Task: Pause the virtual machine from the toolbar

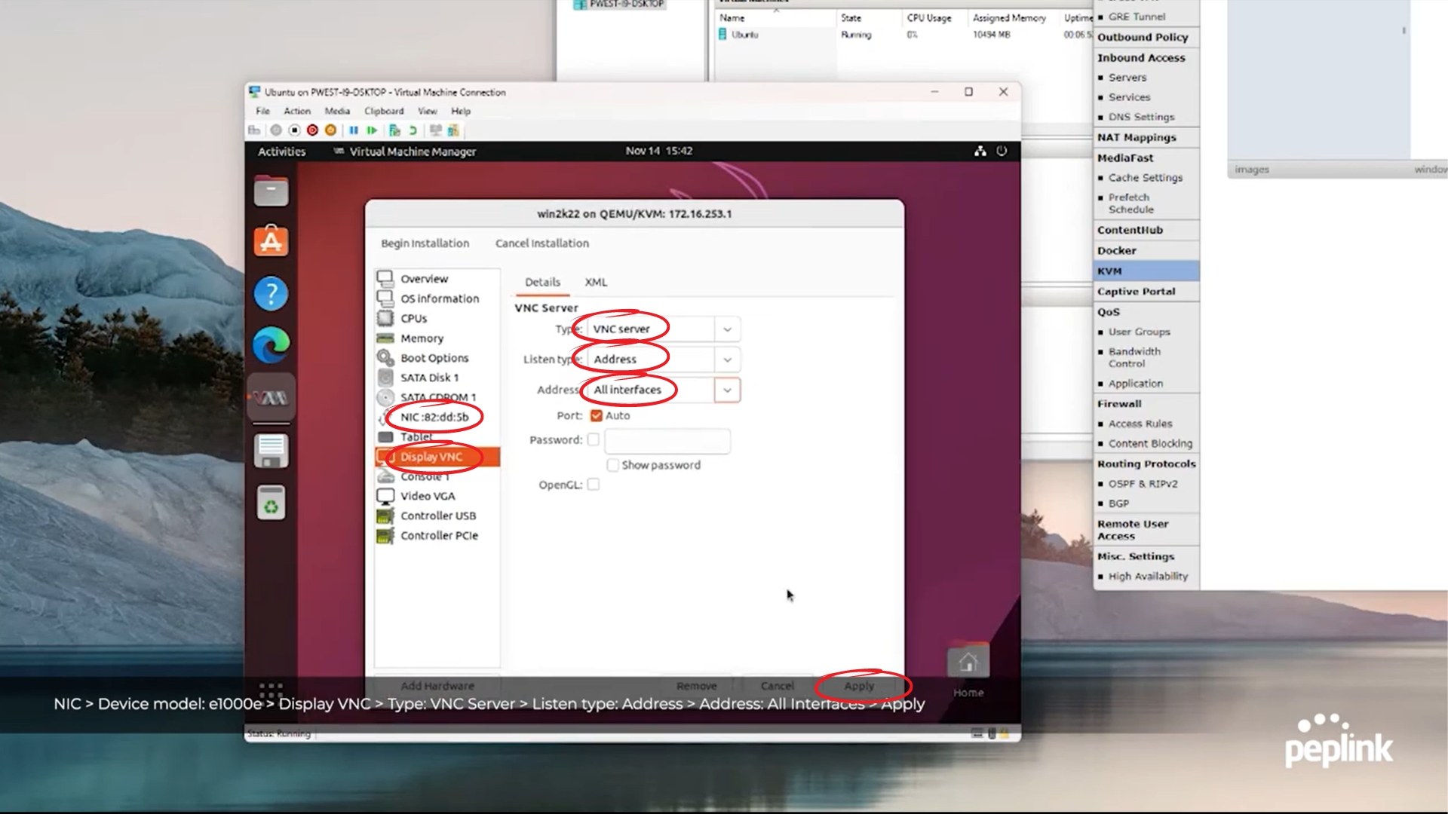Action: coord(354,130)
